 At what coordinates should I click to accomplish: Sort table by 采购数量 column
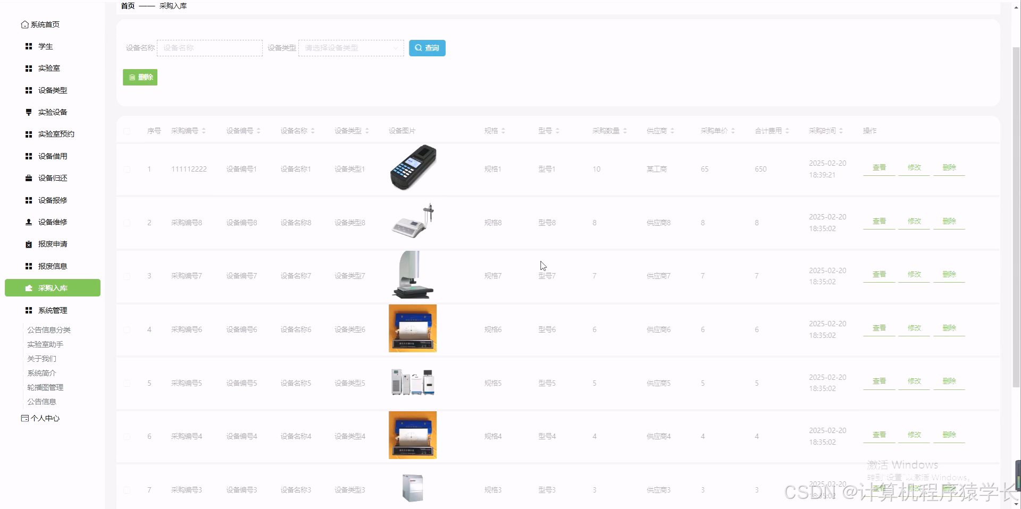pos(625,130)
